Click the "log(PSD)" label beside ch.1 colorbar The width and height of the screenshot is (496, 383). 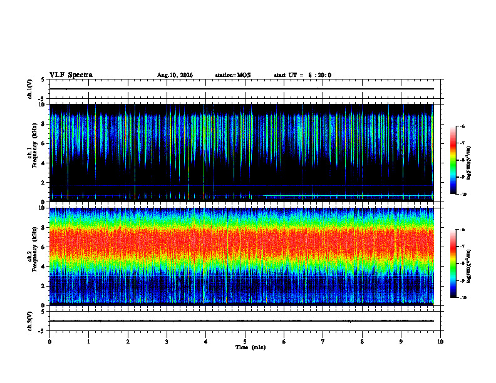(x=469, y=163)
